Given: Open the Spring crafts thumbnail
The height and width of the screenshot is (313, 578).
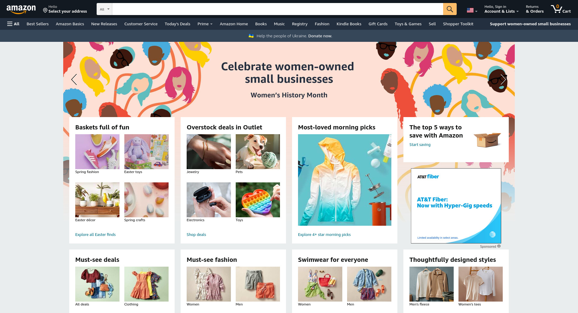Looking at the screenshot, I should tap(146, 200).
